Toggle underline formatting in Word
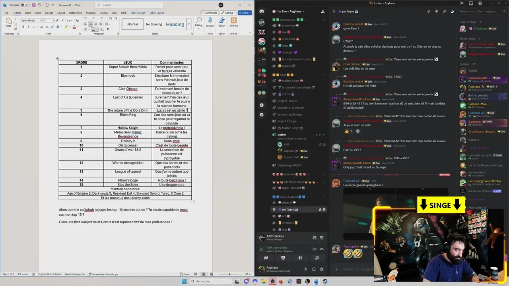The height and width of the screenshot is (286, 509). point(33,27)
